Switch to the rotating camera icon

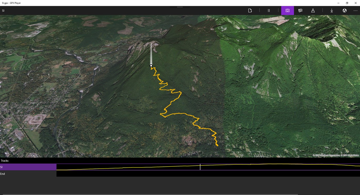[300, 11]
